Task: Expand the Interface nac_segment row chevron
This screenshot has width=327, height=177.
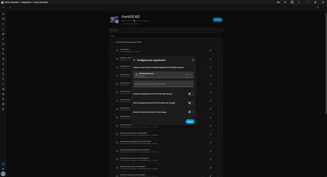Action: click(203, 142)
